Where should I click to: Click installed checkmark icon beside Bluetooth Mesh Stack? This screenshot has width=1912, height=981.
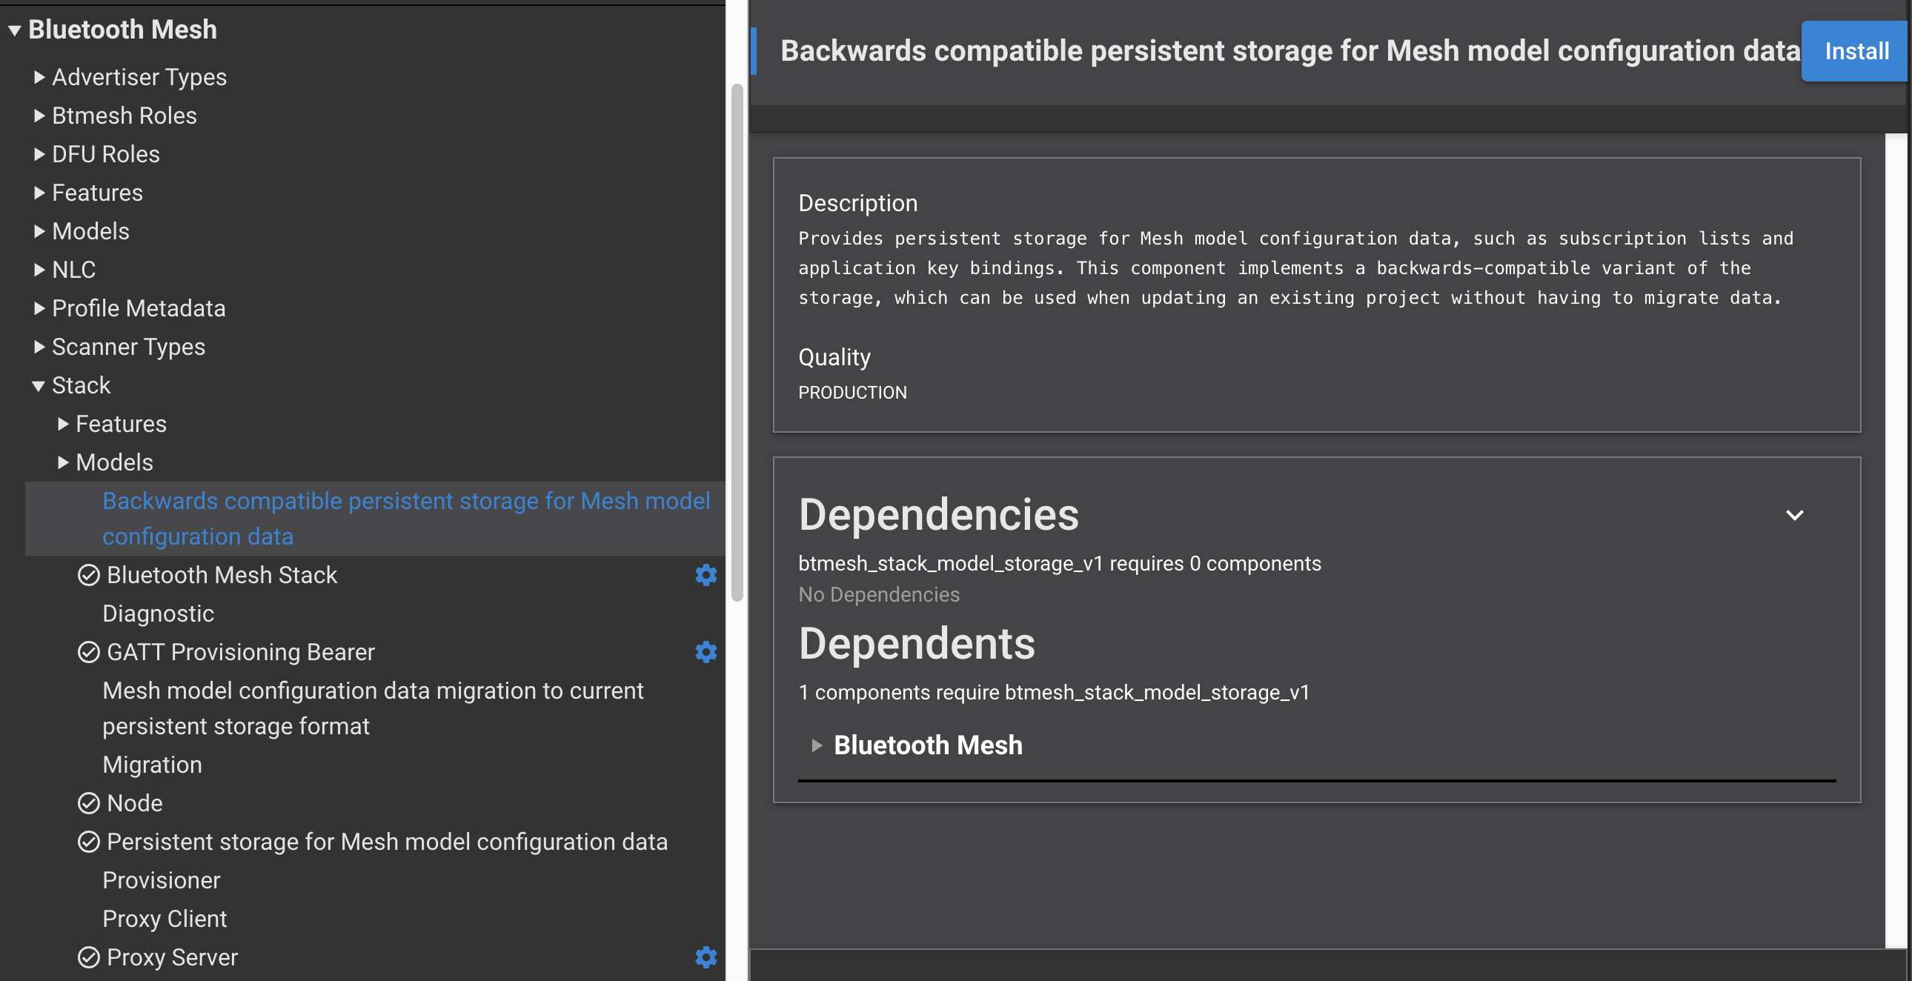(88, 575)
